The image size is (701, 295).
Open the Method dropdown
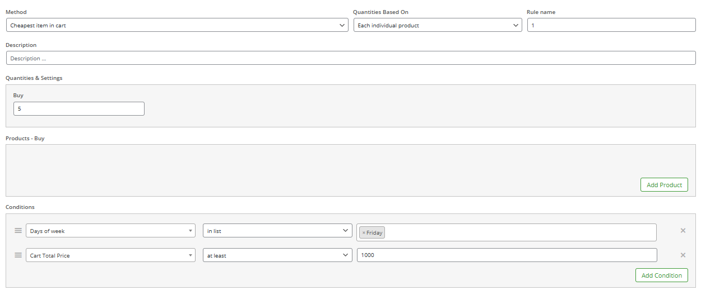point(177,25)
